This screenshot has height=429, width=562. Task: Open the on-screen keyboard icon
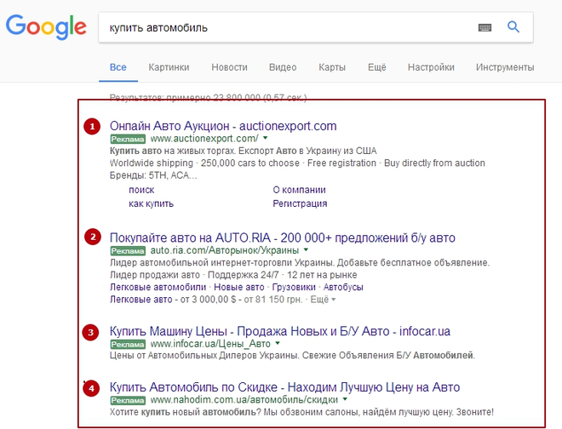485,27
